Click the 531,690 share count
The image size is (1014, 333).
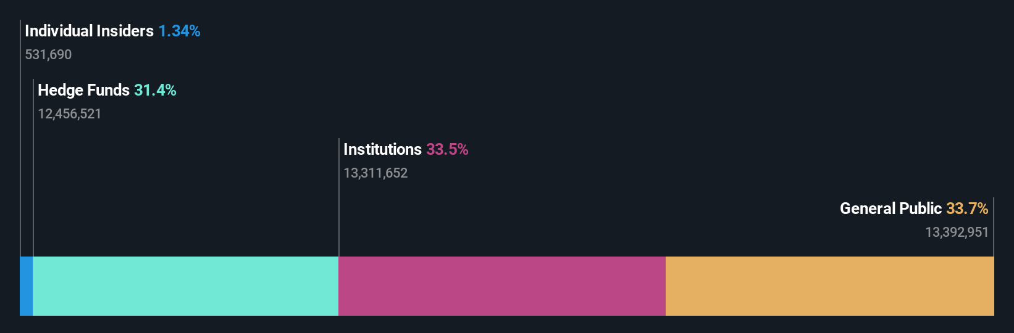click(48, 55)
